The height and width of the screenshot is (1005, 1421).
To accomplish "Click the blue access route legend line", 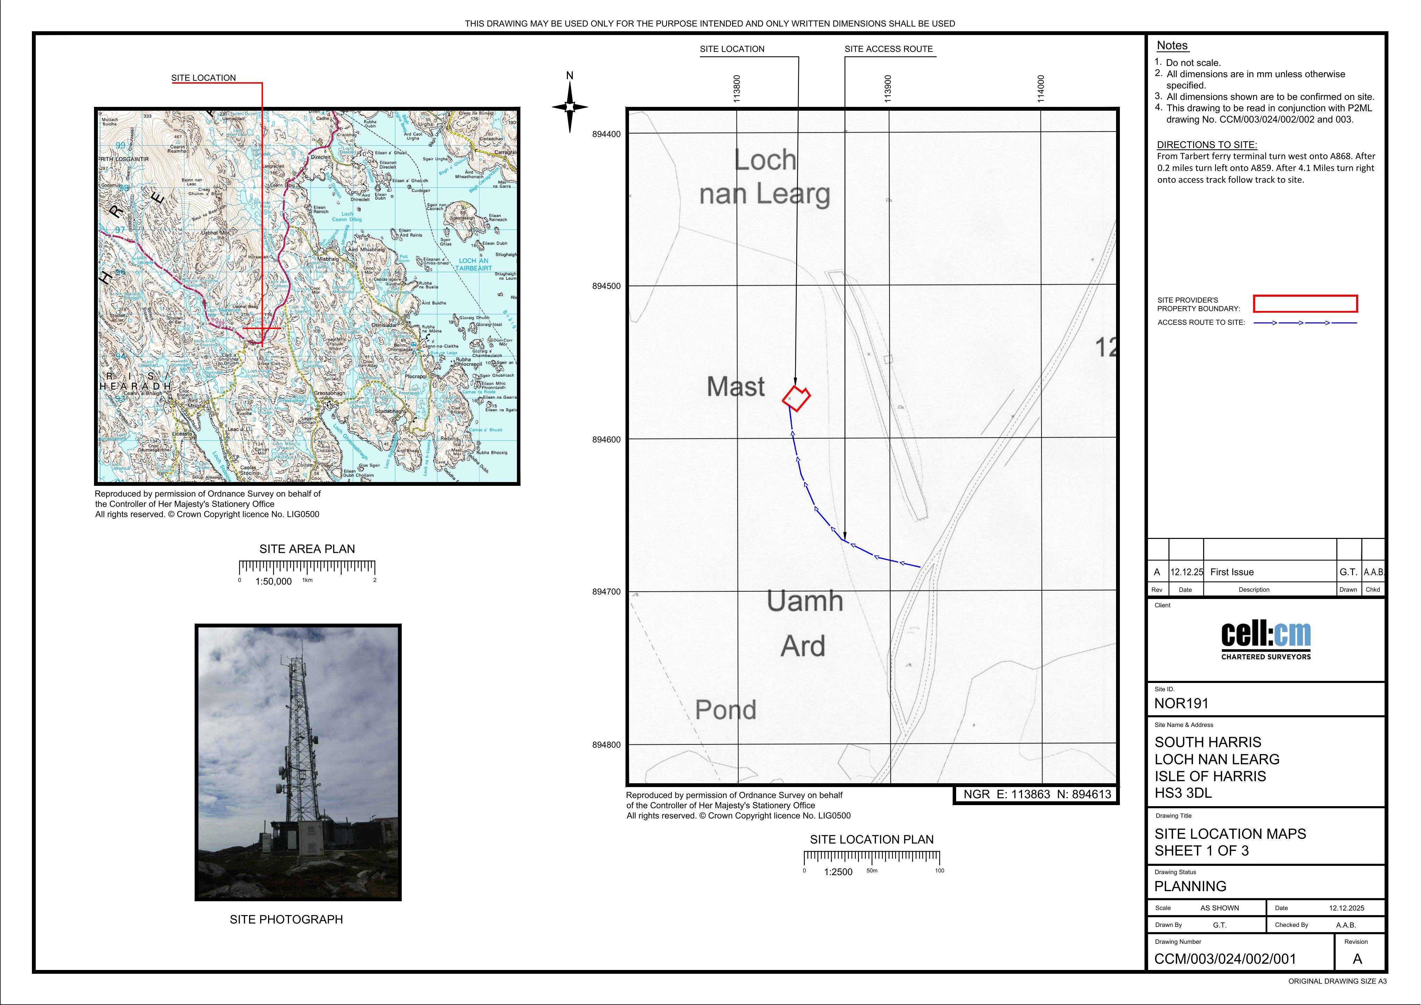I will (1305, 323).
